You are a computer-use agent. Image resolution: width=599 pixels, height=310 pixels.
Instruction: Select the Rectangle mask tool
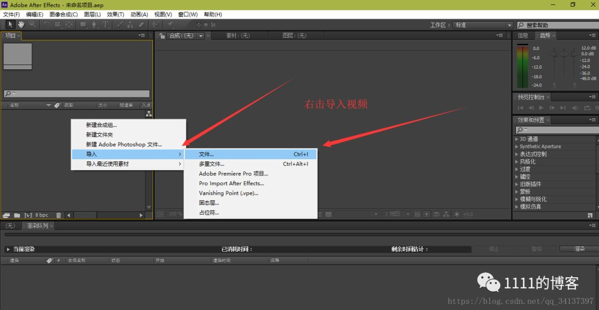[83, 24]
